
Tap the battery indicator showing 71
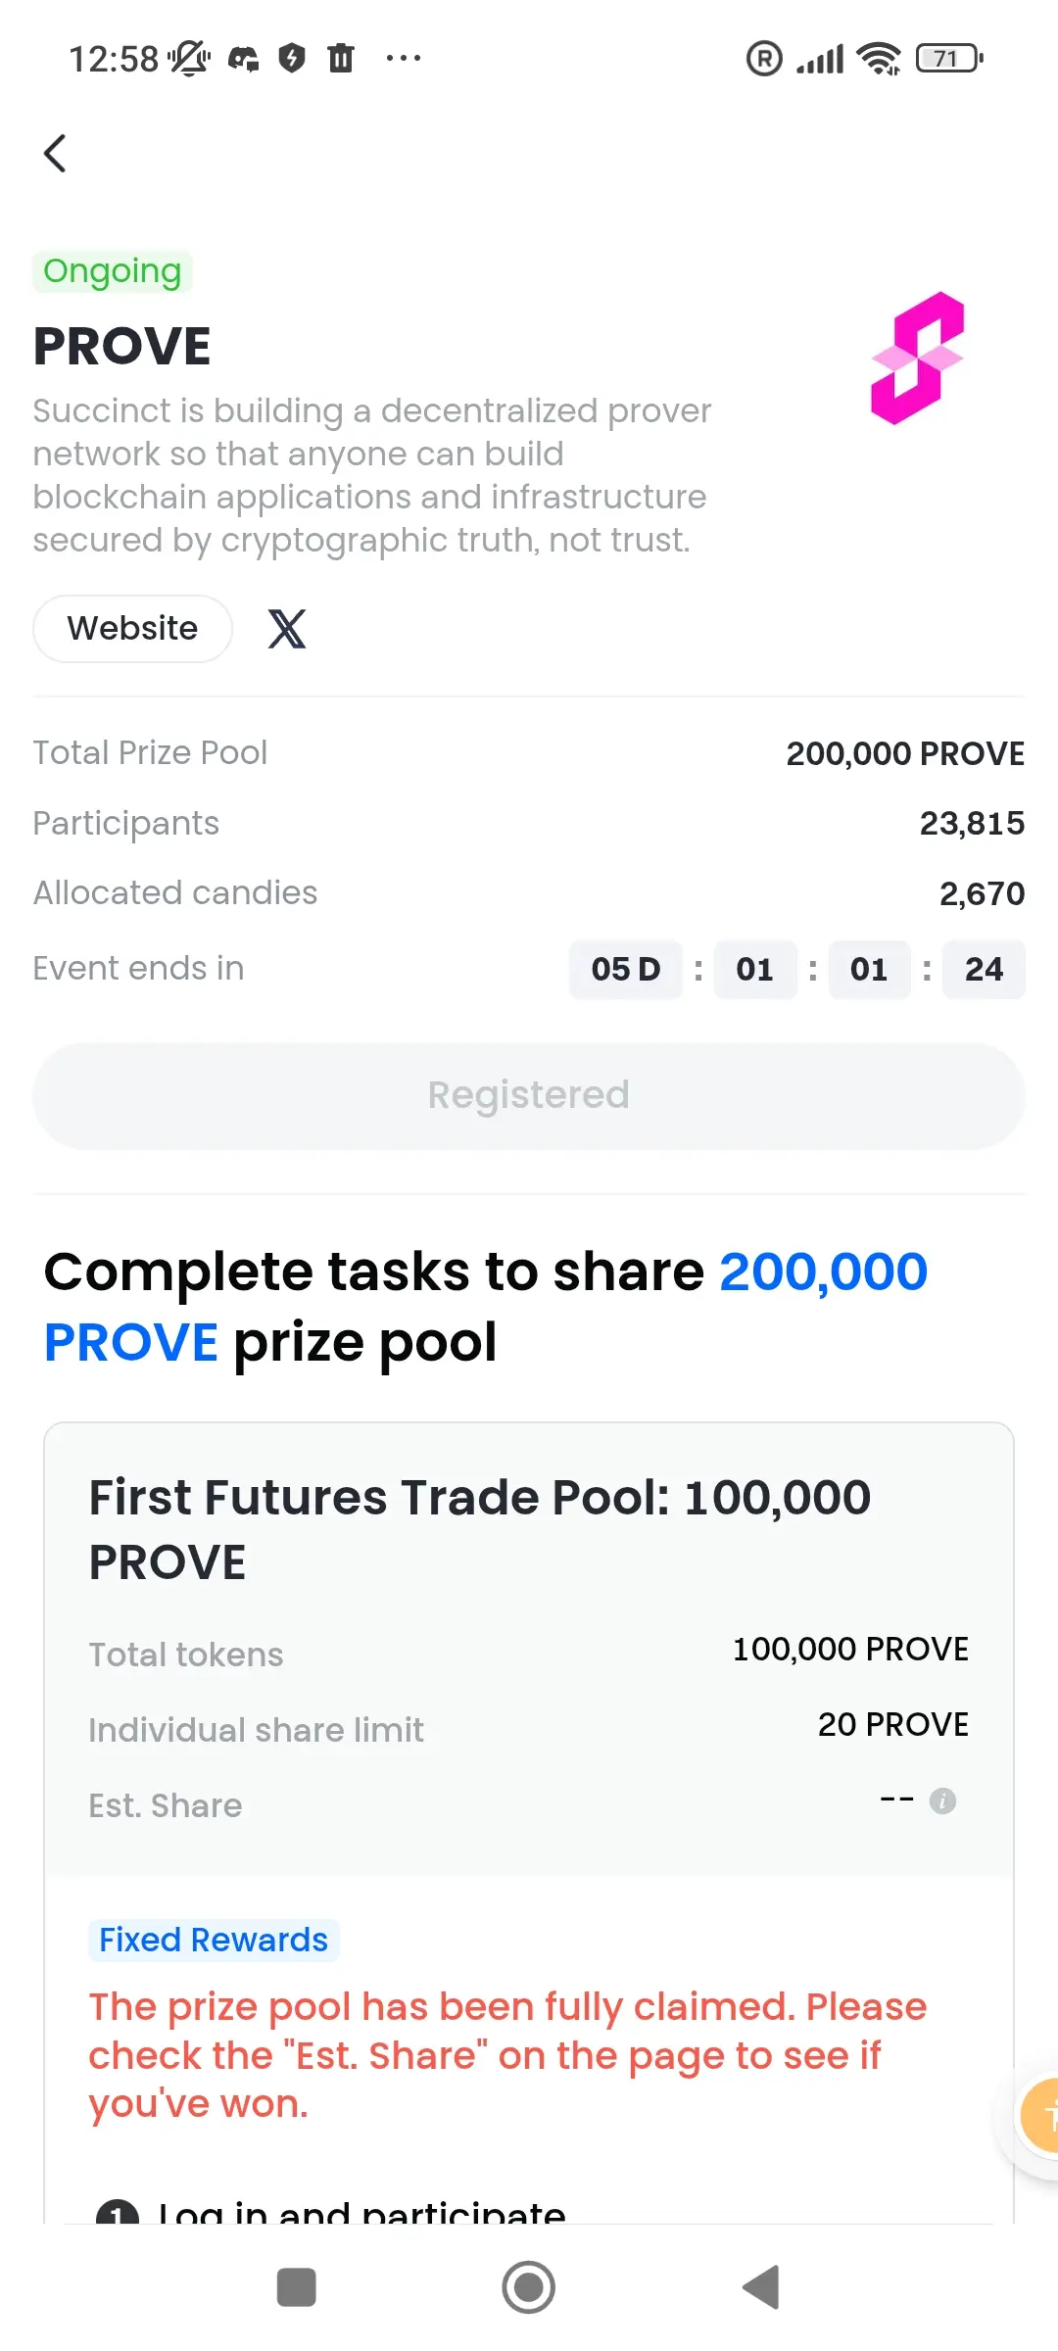pyautogui.click(x=949, y=59)
